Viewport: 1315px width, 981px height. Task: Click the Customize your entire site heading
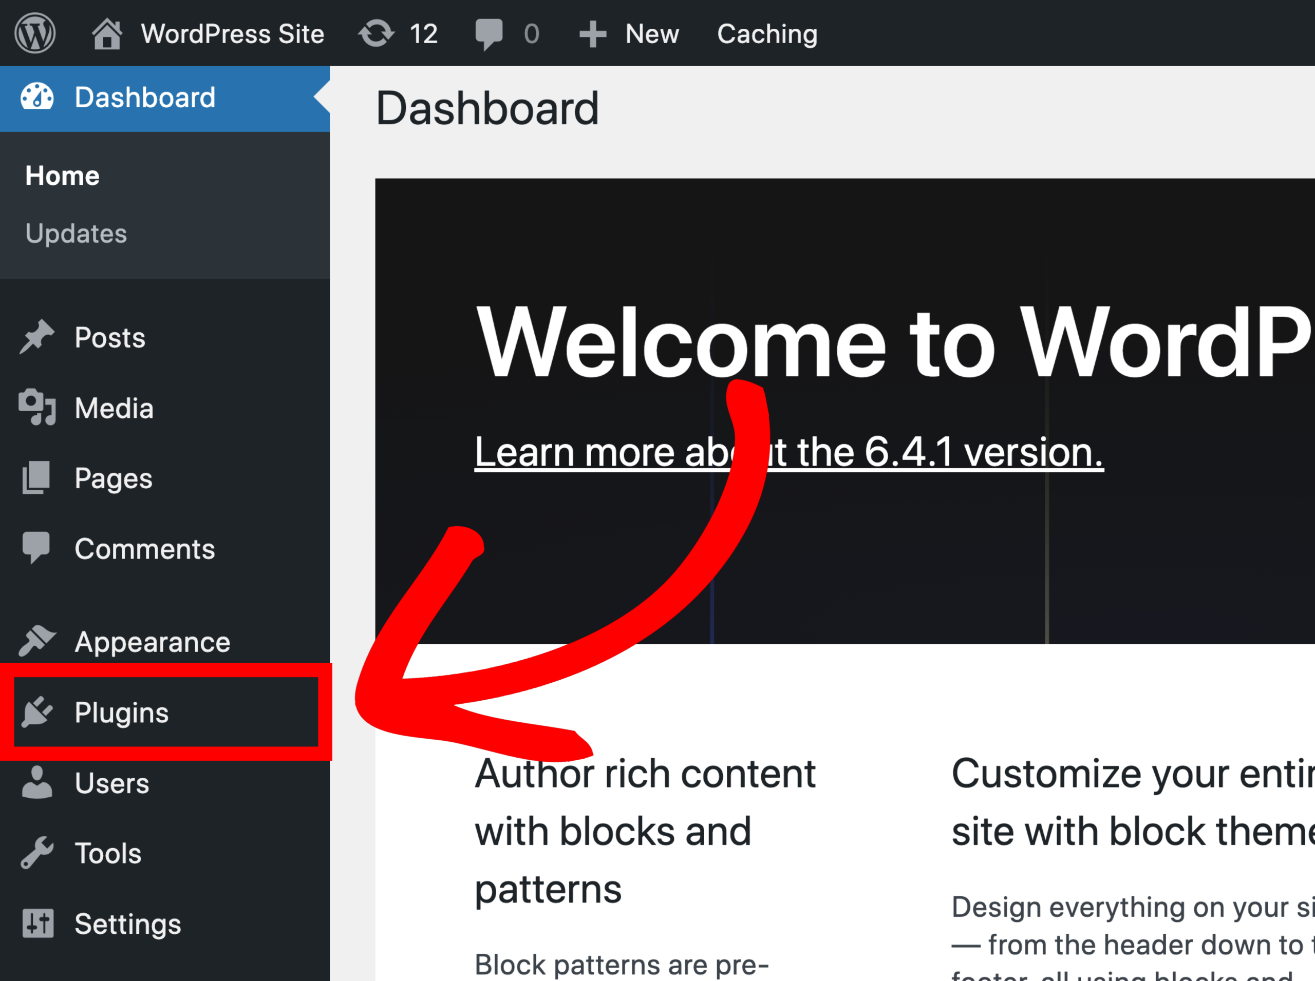pyautogui.click(x=1133, y=802)
